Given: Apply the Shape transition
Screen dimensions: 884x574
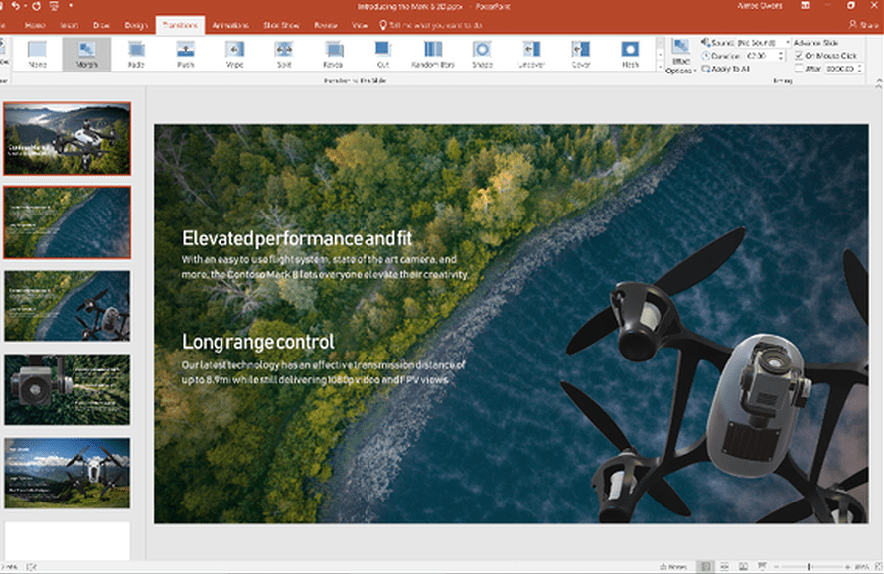Looking at the screenshot, I should 482,54.
